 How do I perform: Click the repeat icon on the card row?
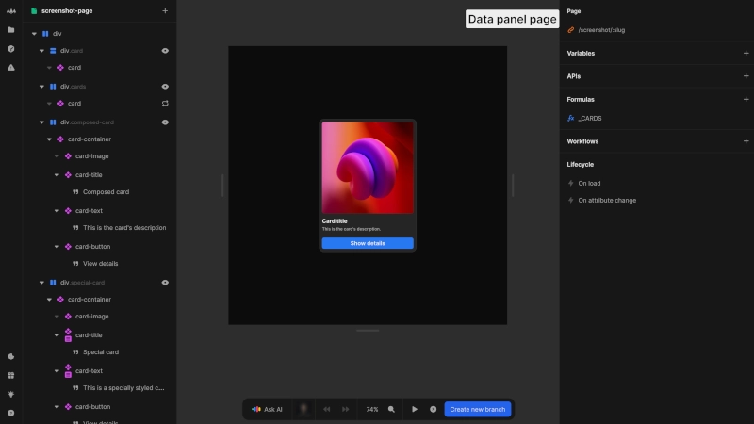[165, 104]
